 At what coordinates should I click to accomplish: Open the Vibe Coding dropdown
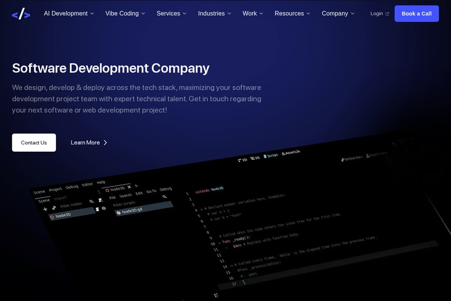125,14
